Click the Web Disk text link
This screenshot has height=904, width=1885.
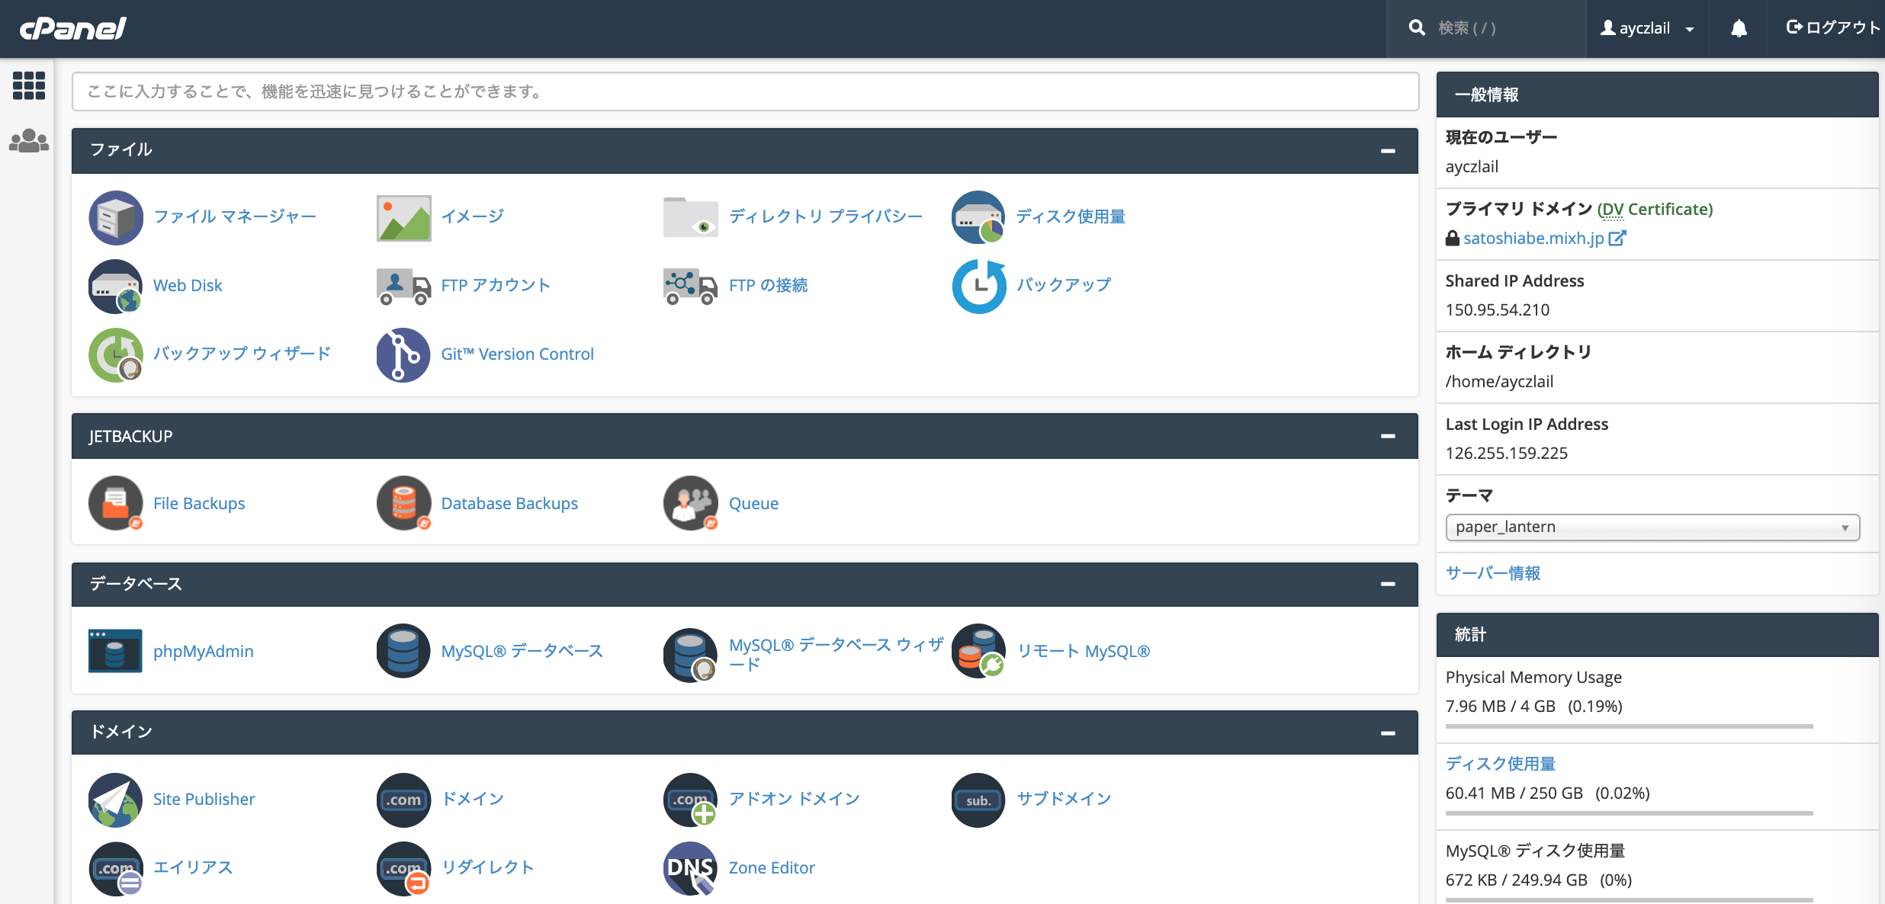tap(188, 285)
